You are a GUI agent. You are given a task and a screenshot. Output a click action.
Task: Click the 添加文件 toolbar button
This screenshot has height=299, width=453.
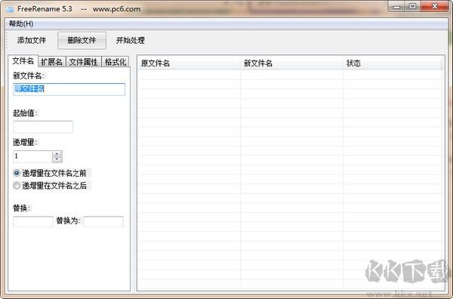coord(32,41)
